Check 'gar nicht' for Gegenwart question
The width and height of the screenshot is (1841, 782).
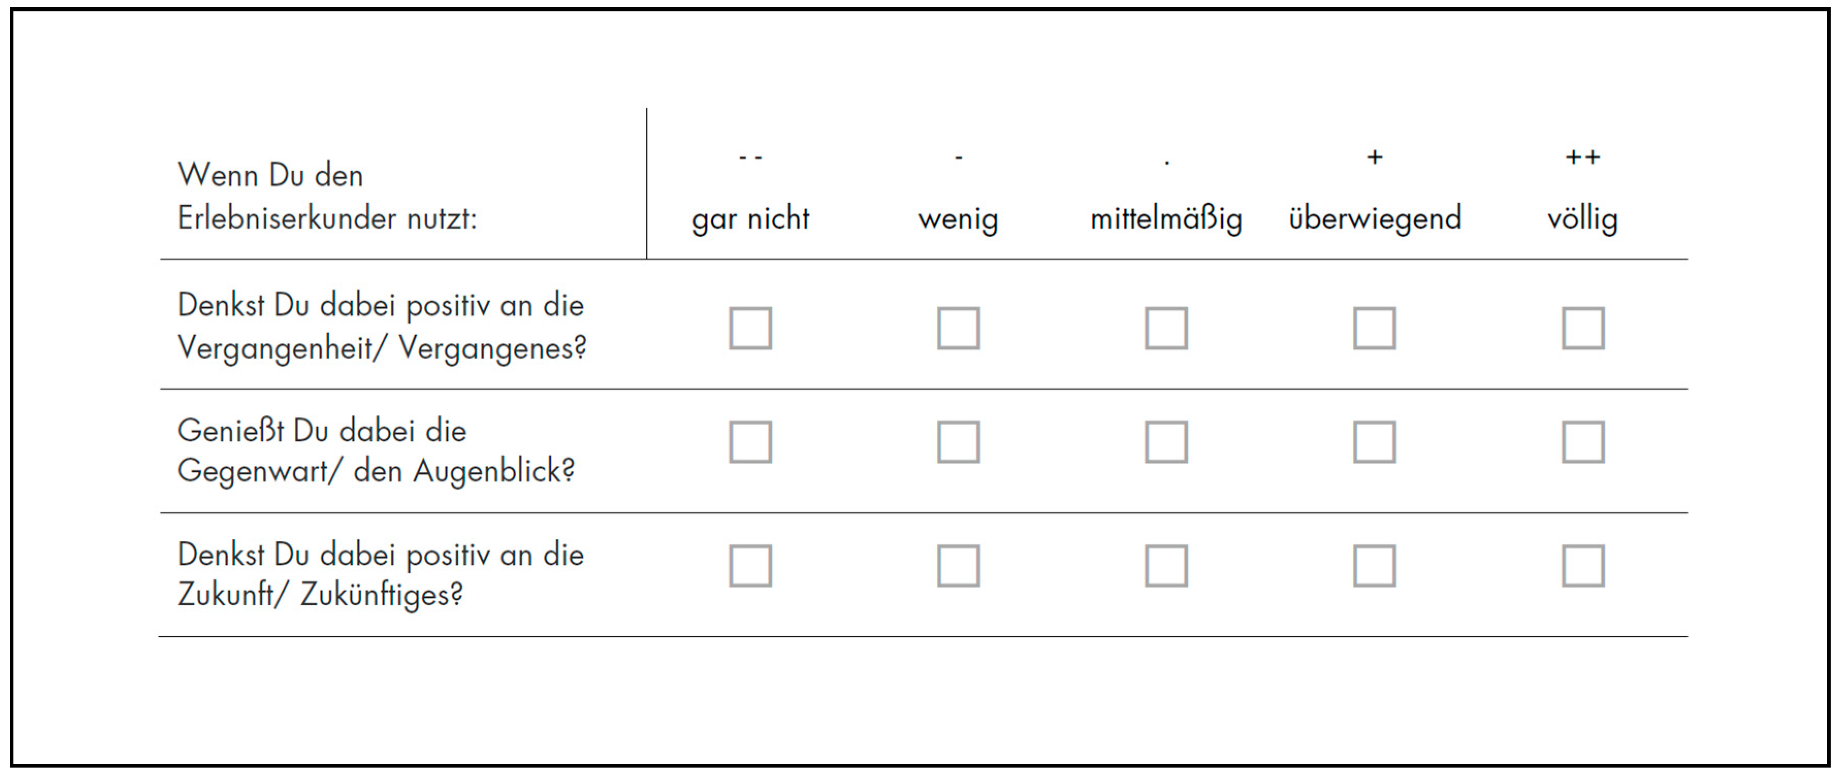click(x=750, y=442)
